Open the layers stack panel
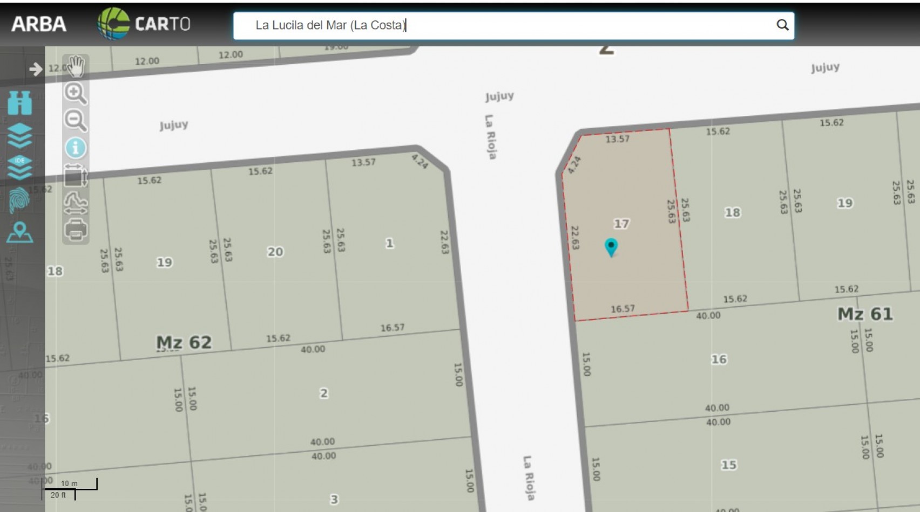The height and width of the screenshot is (512, 920). [20, 135]
